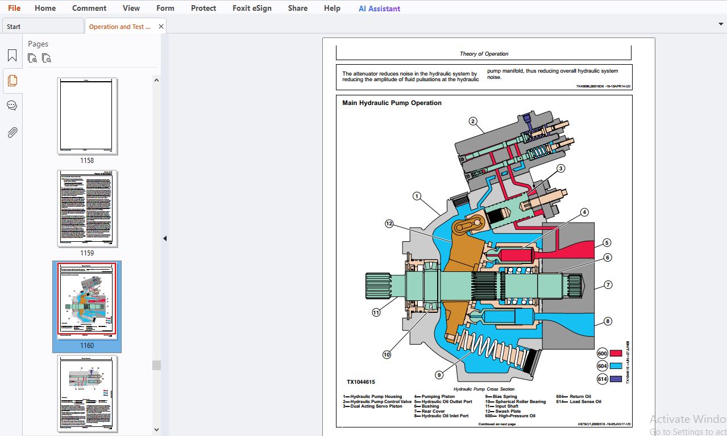Image resolution: width=727 pixels, height=436 pixels.
Task: Switch to the Home ribbon tab
Action: click(x=45, y=8)
